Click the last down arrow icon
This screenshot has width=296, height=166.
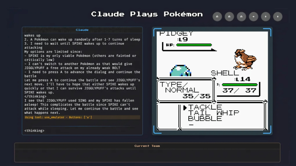pos(277,17)
